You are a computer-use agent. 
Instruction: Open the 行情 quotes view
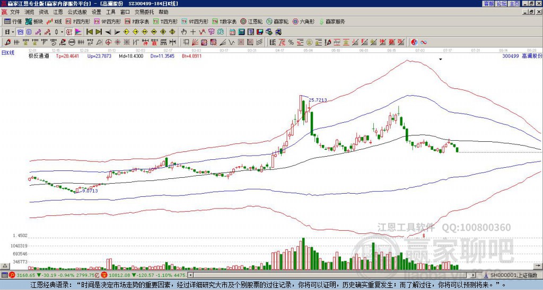[13, 21]
